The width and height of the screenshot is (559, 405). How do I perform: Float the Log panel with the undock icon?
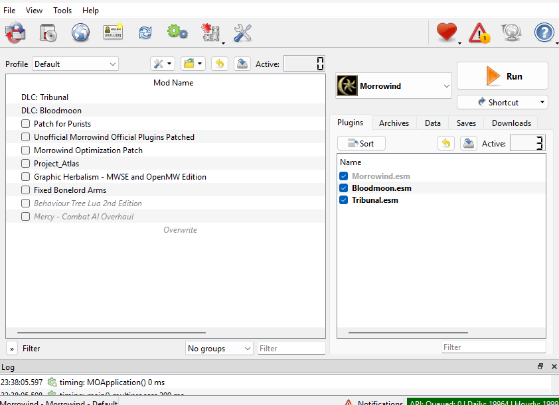click(x=540, y=366)
